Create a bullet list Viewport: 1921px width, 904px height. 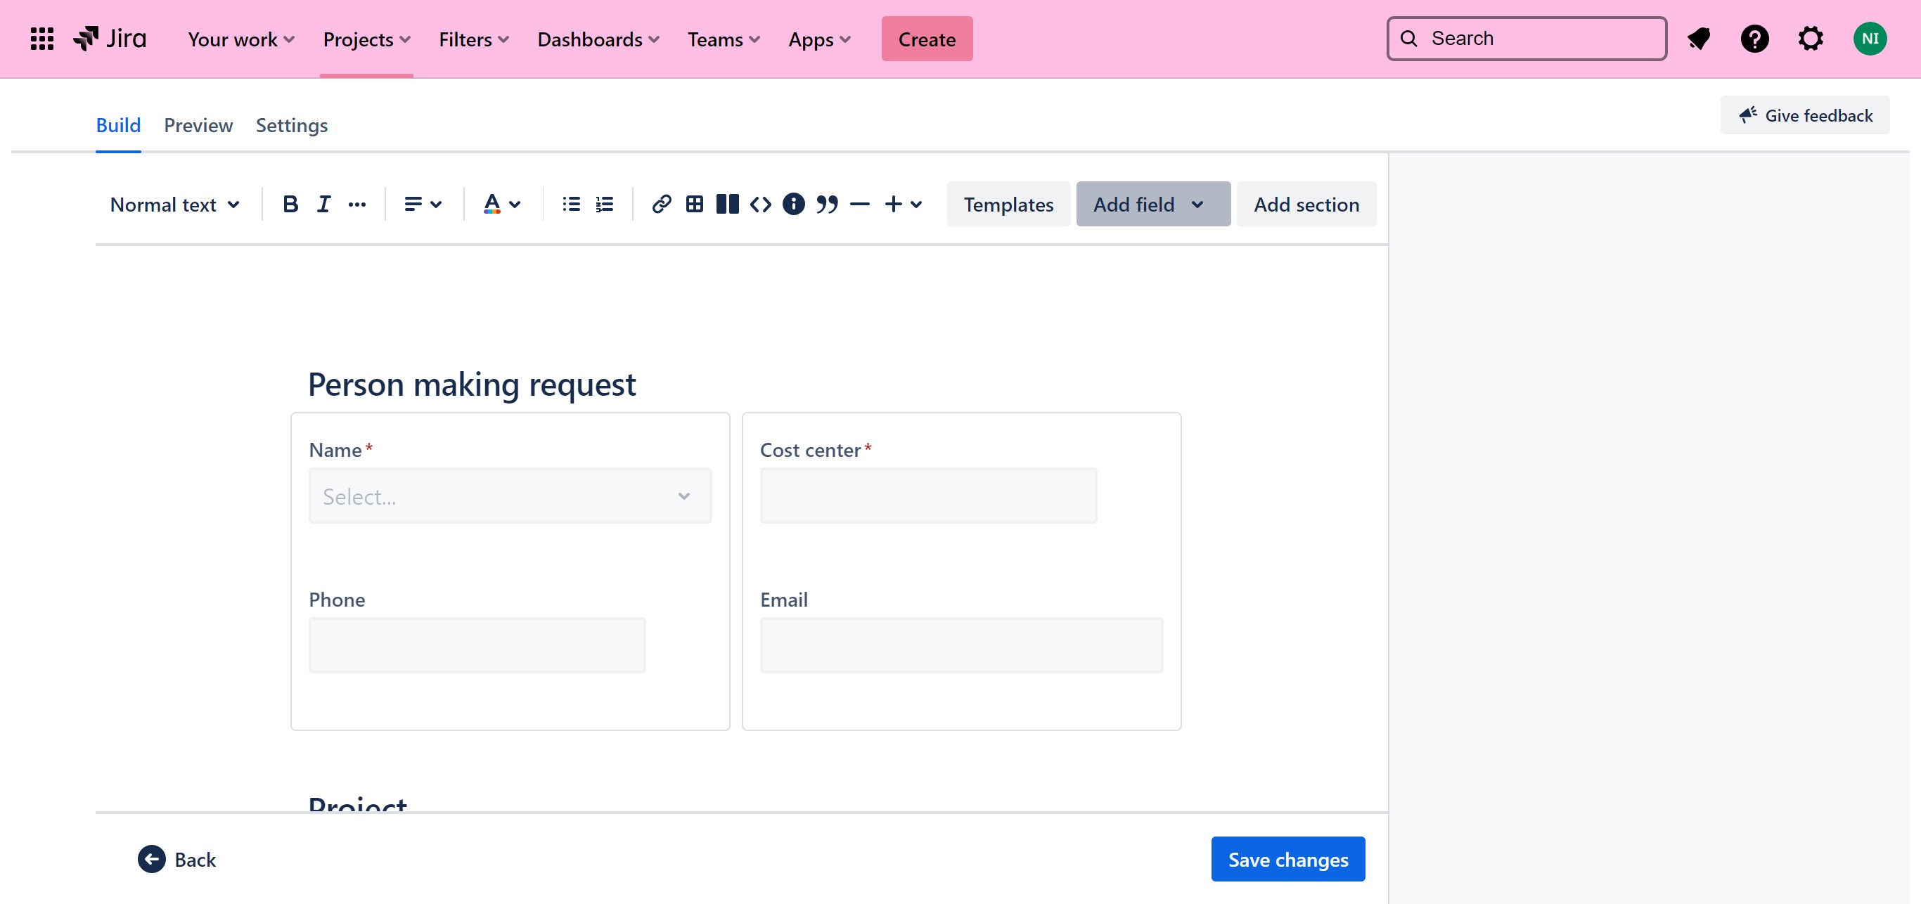[x=571, y=204]
